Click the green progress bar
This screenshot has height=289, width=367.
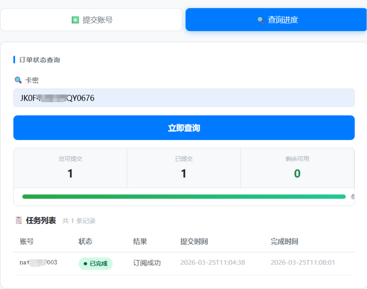pos(184,197)
